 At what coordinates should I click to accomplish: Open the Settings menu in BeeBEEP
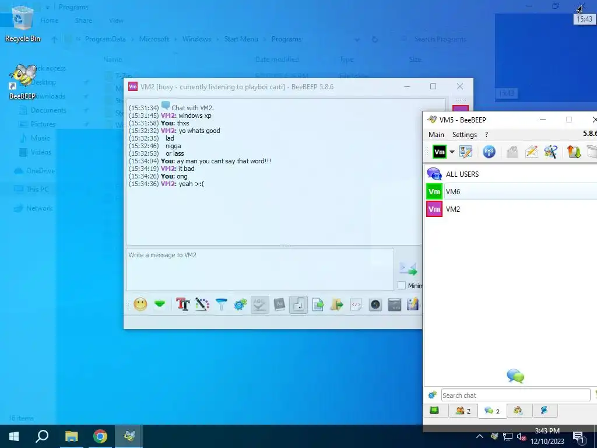tap(465, 135)
